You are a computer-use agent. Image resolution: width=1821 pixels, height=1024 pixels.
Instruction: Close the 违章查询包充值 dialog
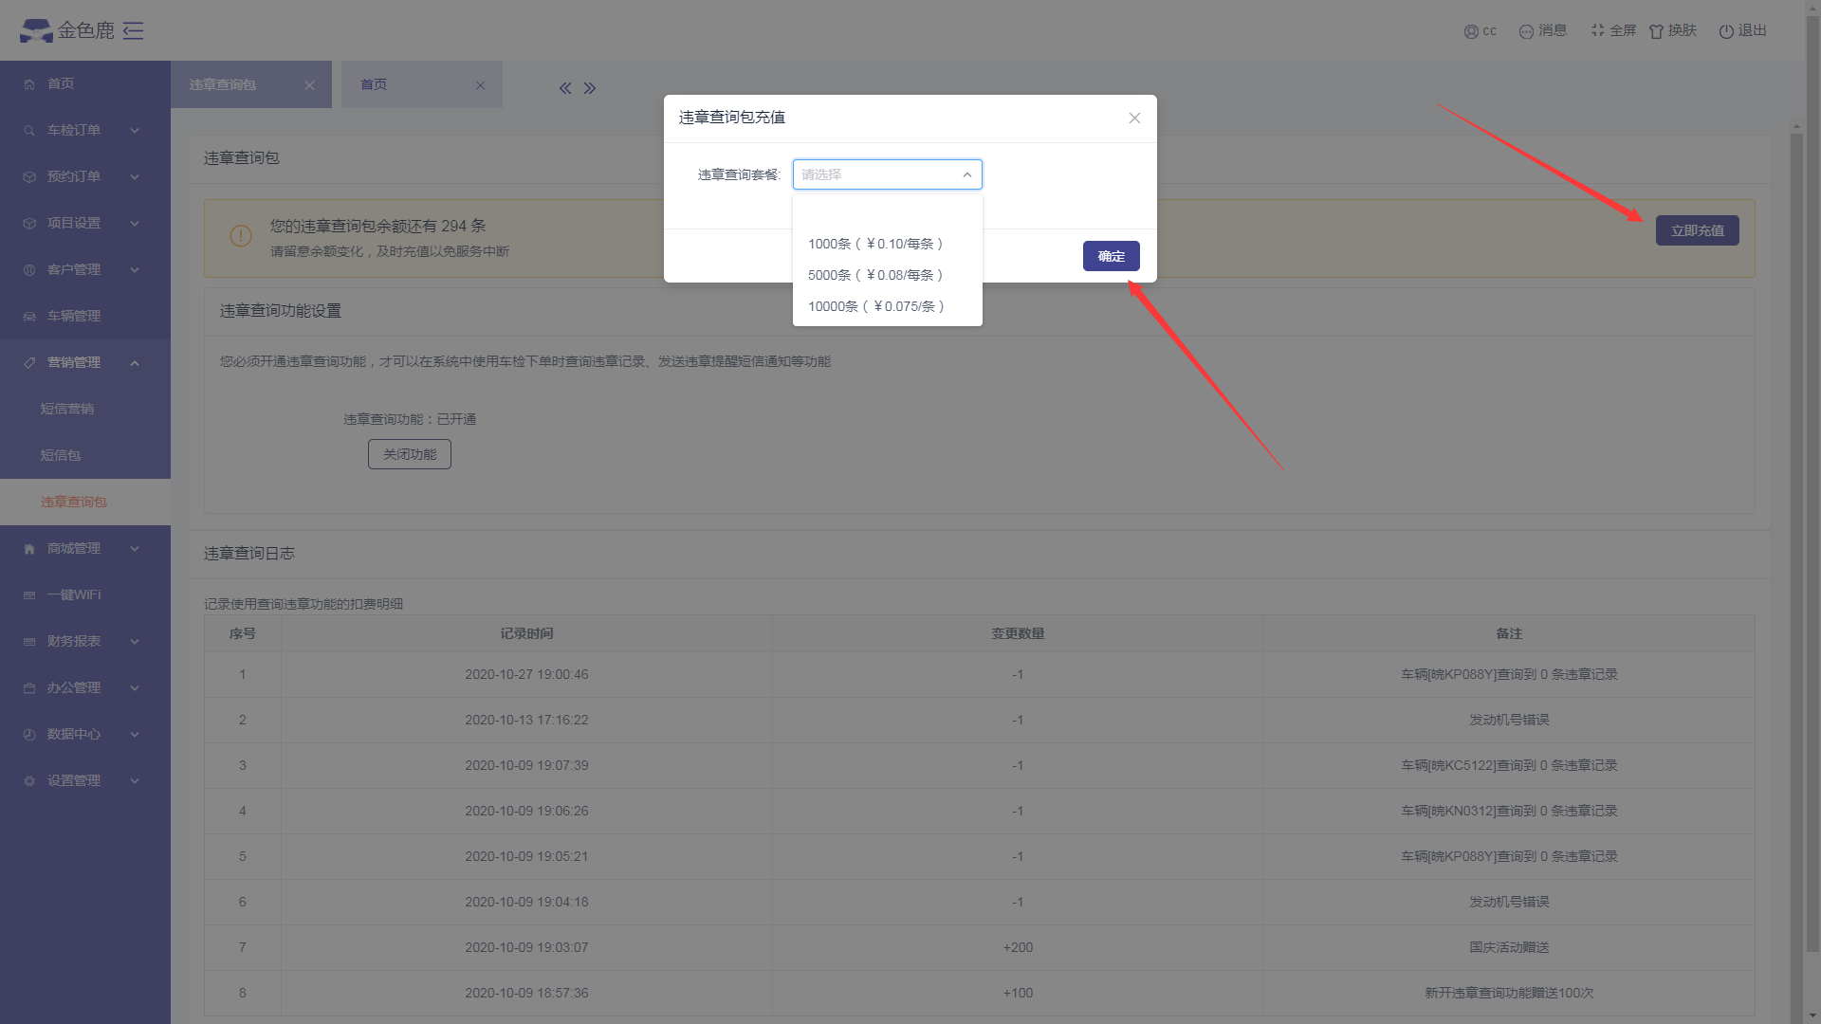coord(1134,119)
